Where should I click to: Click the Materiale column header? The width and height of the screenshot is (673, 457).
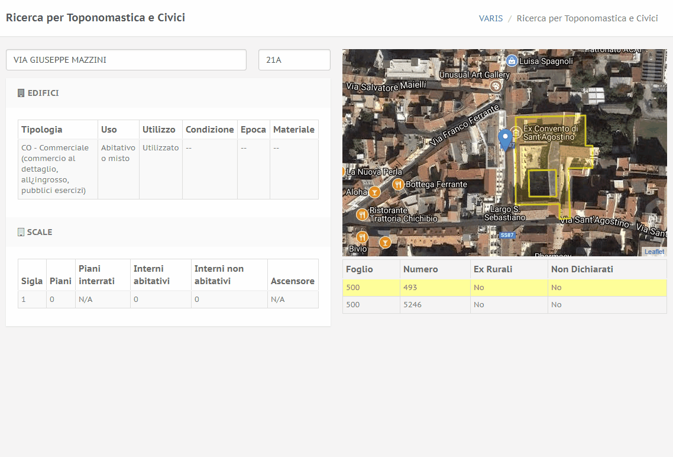[293, 130]
